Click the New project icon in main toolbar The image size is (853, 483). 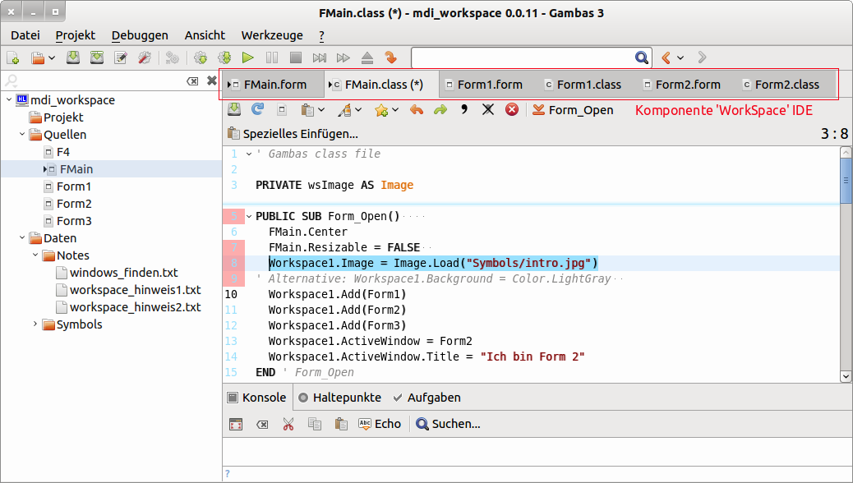click(x=13, y=57)
